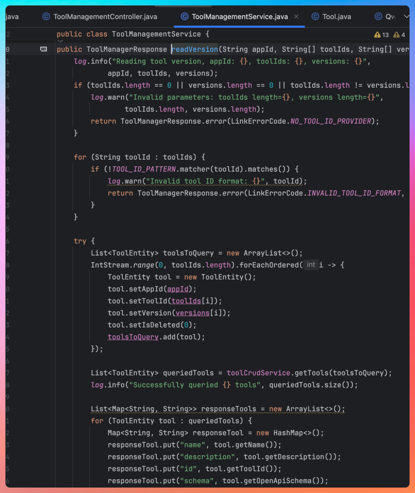Screen dimensions: 415x493
Task: Select the partially visible leftmost java tab
Action: click(12, 17)
